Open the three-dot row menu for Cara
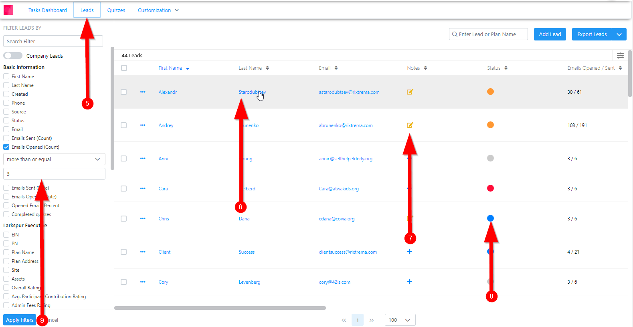Screen dimensions: 633x327 143,189
